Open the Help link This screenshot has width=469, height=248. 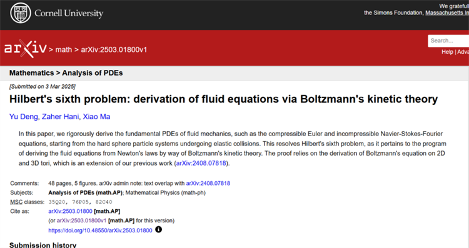(447, 52)
